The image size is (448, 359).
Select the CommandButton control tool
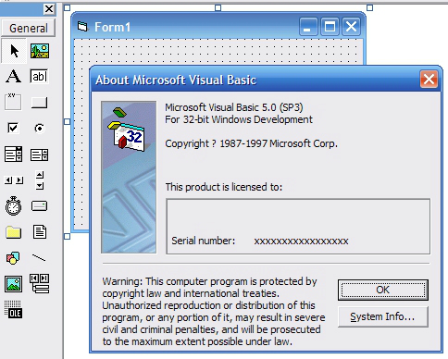39,103
